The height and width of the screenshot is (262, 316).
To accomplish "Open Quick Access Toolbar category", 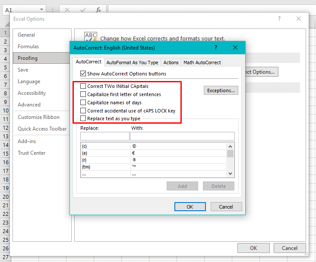I will click(x=42, y=129).
